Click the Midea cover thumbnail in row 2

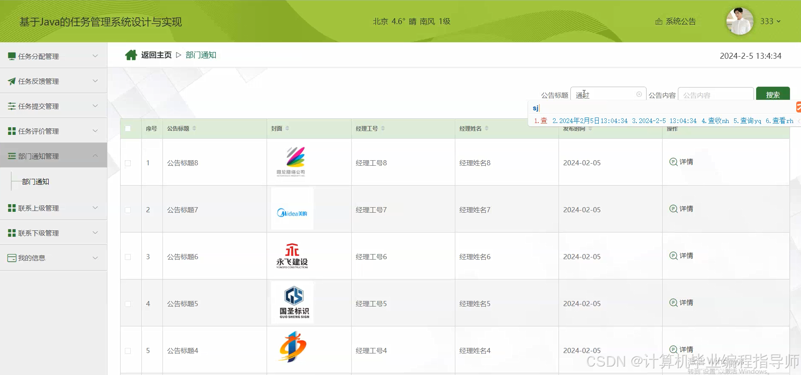point(292,209)
